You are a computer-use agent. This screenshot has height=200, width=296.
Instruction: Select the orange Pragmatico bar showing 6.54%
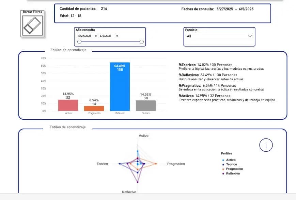pyautogui.click(x=94, y=108)
